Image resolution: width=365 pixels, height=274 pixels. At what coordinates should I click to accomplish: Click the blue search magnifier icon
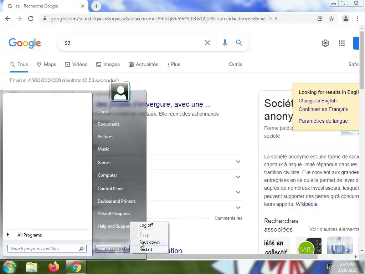point(239,43)
